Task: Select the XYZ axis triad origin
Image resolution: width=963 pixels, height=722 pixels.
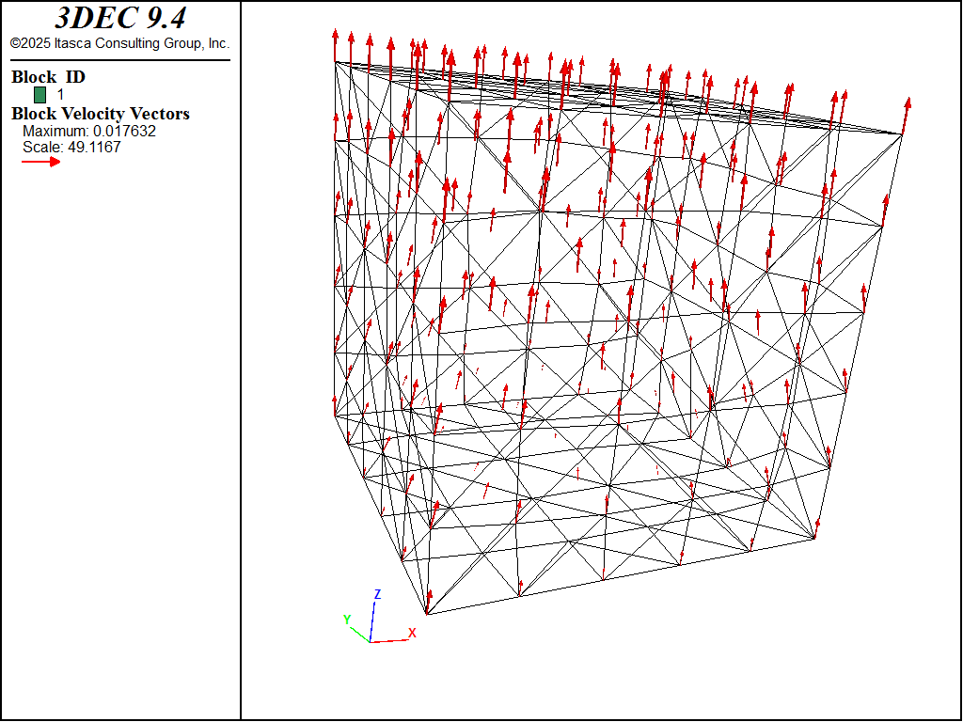Action: tap(371, 641)
